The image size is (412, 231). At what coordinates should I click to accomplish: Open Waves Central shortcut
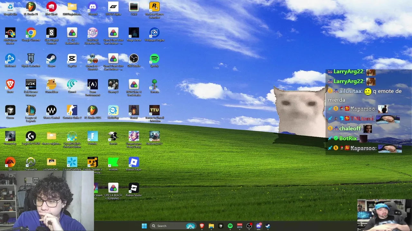(51, 113)
